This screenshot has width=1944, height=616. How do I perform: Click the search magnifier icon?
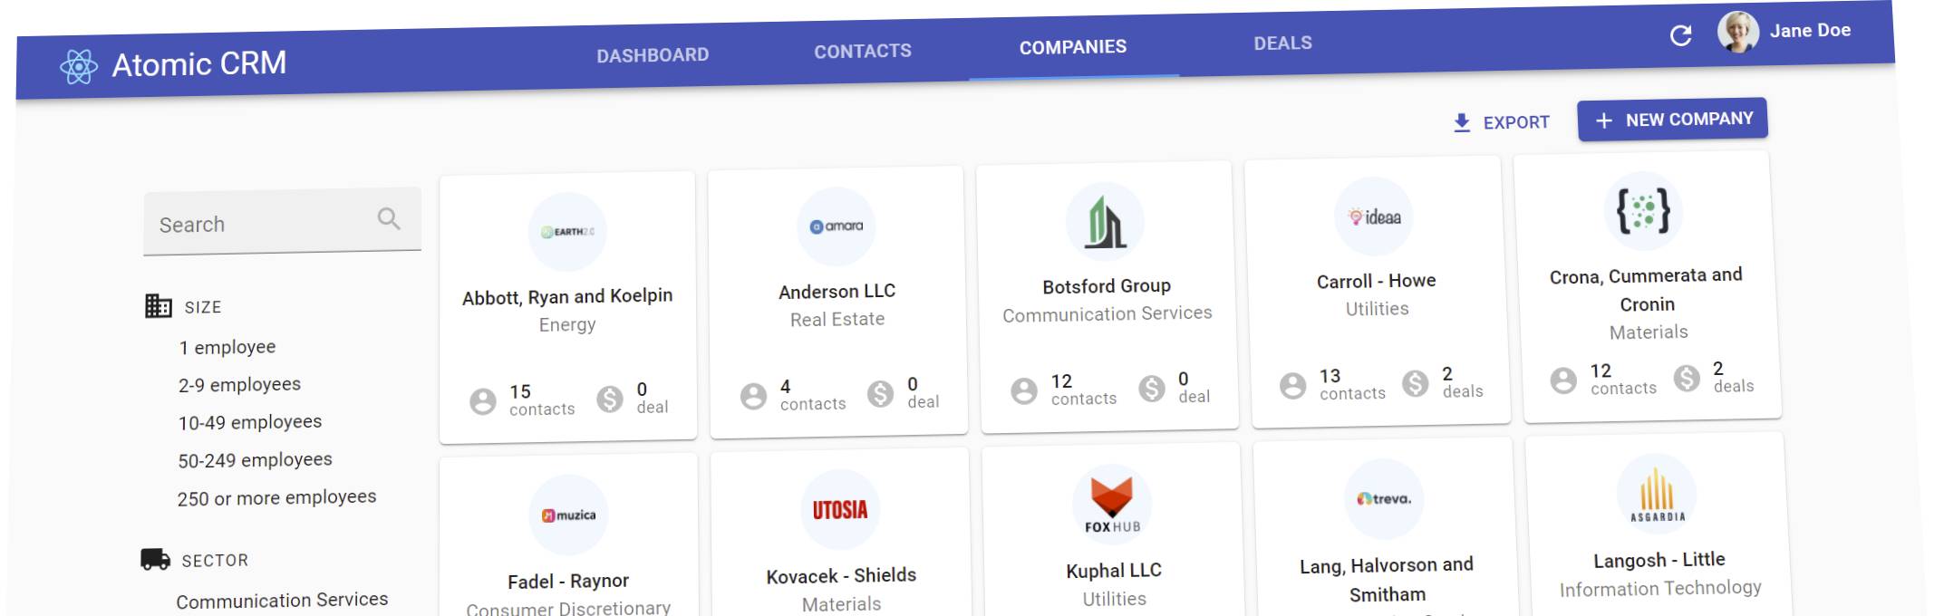(389, 218)
